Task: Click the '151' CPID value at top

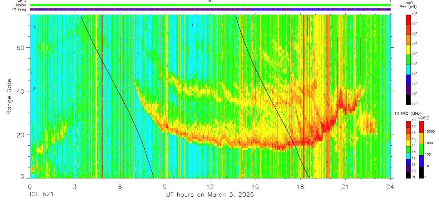Action: click(x=210, y=1)
